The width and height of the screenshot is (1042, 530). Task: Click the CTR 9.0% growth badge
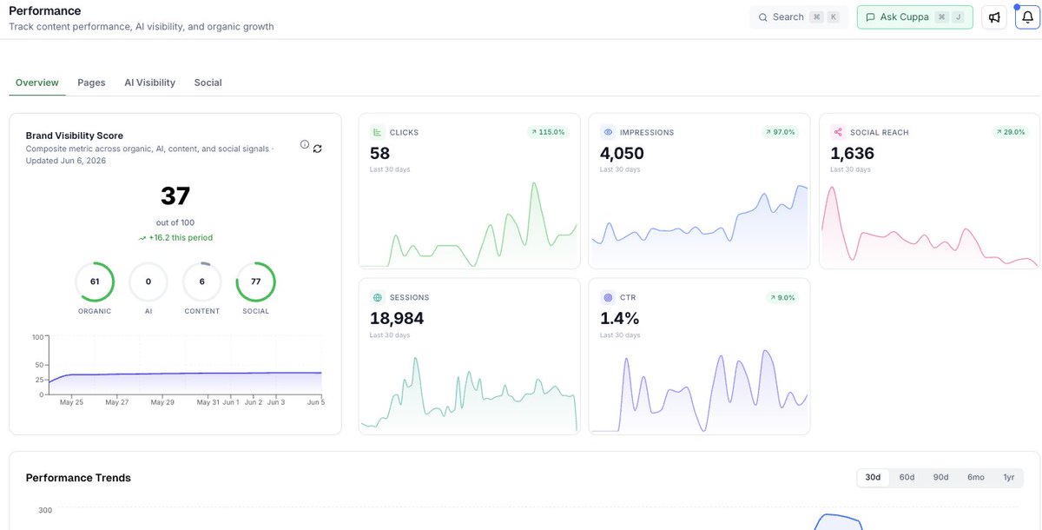(781, 297)
